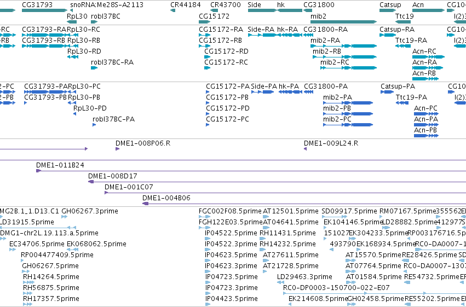
Task: Click transcript Acn-RB
Action: click(424, 73)
